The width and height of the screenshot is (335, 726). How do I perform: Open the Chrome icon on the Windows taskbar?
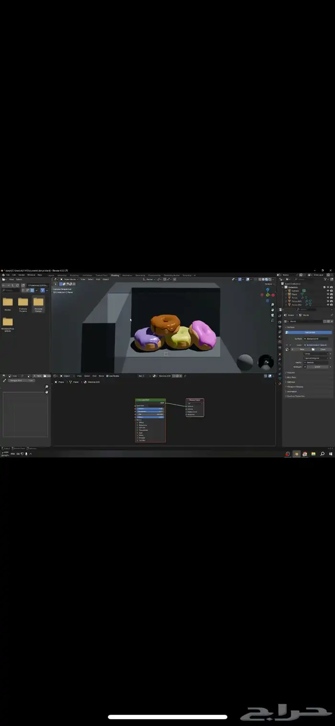305,454
